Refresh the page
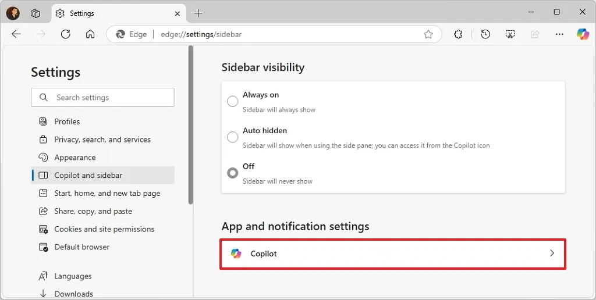Image resolution: width=596 pixels, height=300 pixels. 65,34
